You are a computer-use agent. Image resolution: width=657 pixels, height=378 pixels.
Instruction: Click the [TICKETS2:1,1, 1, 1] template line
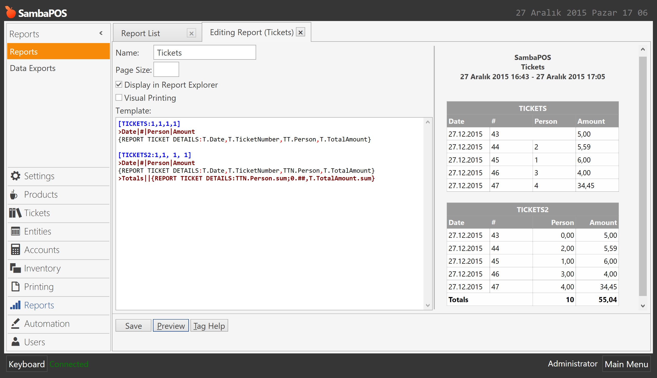point(155,155)
